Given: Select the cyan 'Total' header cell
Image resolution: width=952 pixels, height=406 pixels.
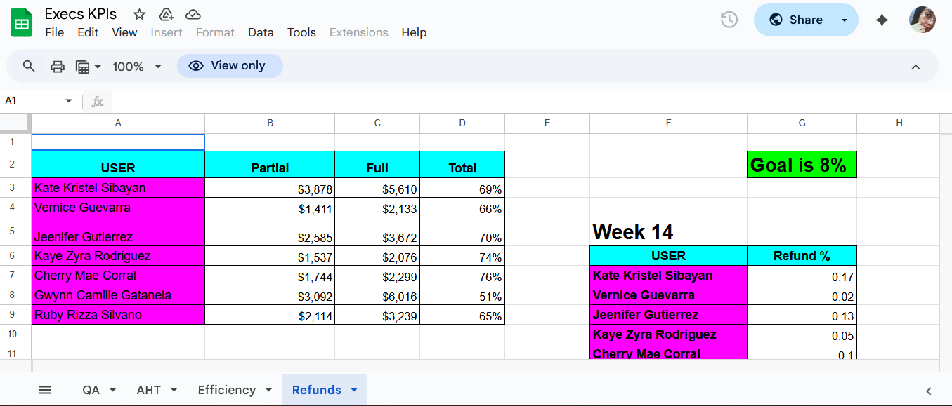Looking at the screenshot, I should tap(462, 165).
